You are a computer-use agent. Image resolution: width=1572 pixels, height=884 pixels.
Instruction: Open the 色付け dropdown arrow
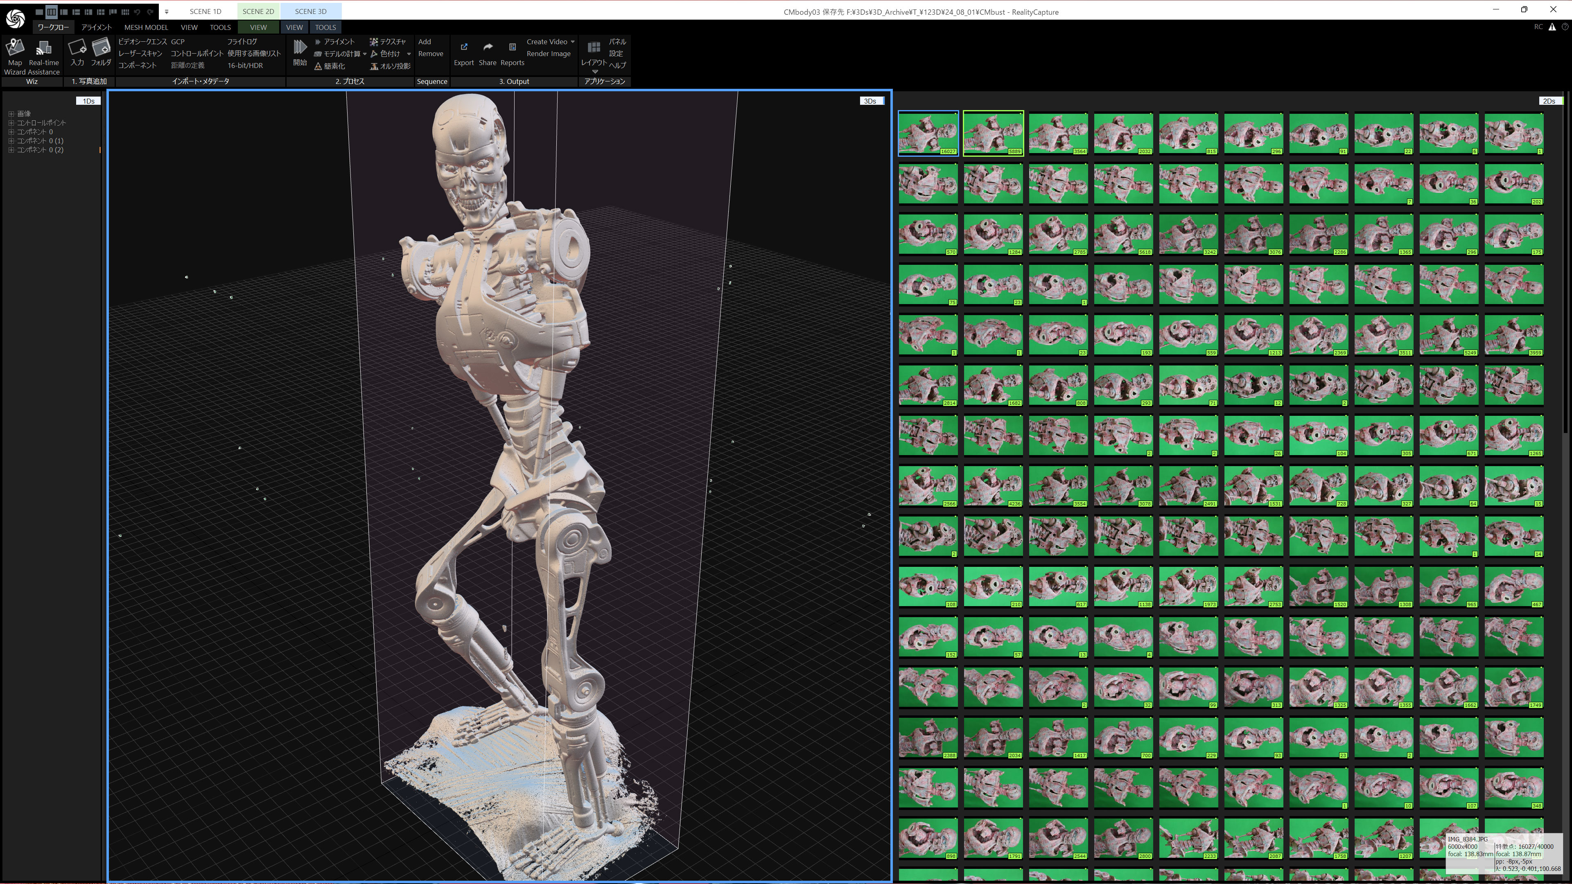409,54
